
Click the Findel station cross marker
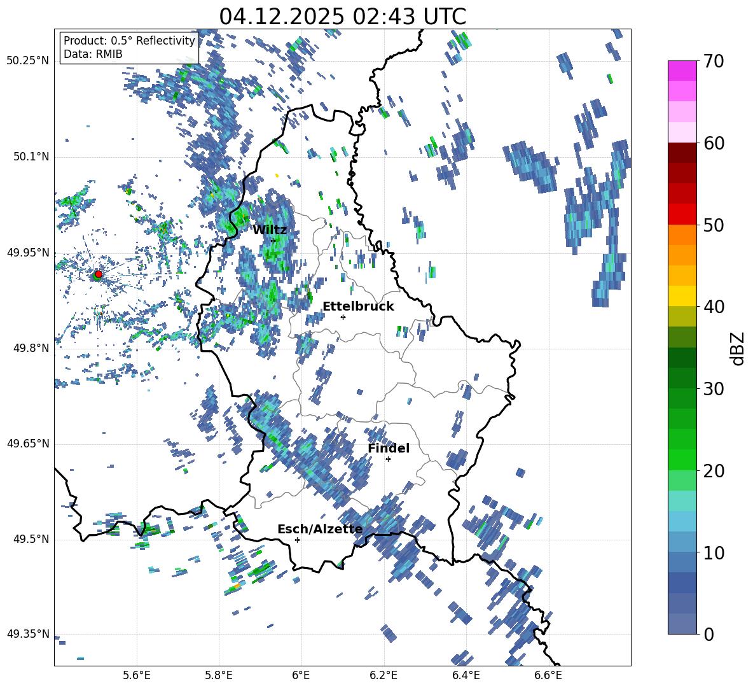pos(388,460)
